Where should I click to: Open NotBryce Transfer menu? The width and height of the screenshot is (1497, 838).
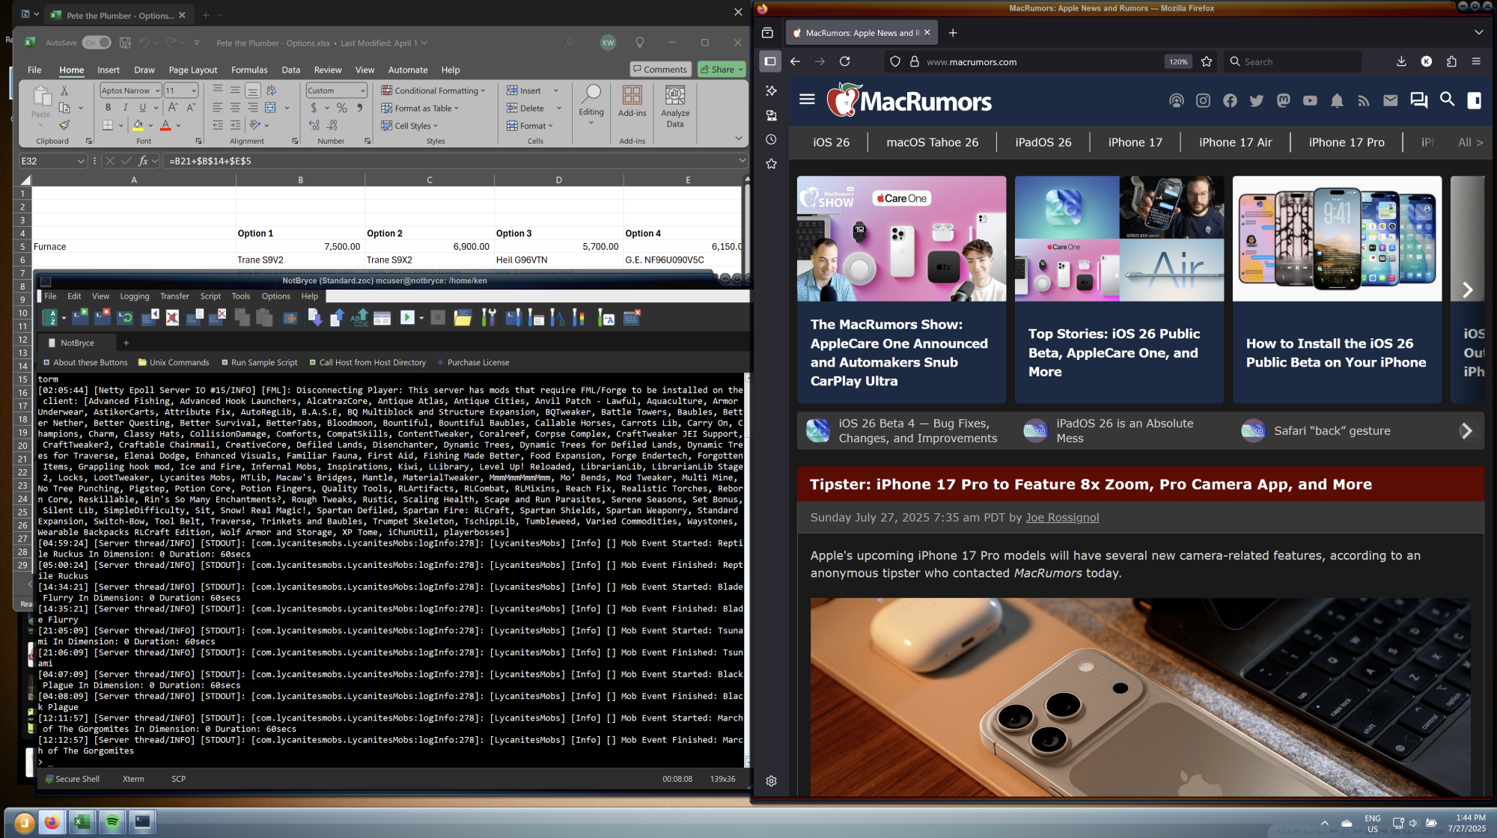(x=174, y=296)
